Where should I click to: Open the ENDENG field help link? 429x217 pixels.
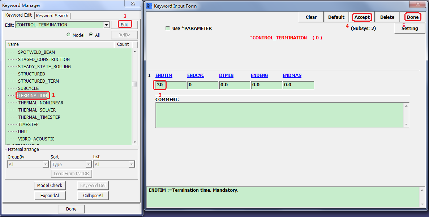259,75
